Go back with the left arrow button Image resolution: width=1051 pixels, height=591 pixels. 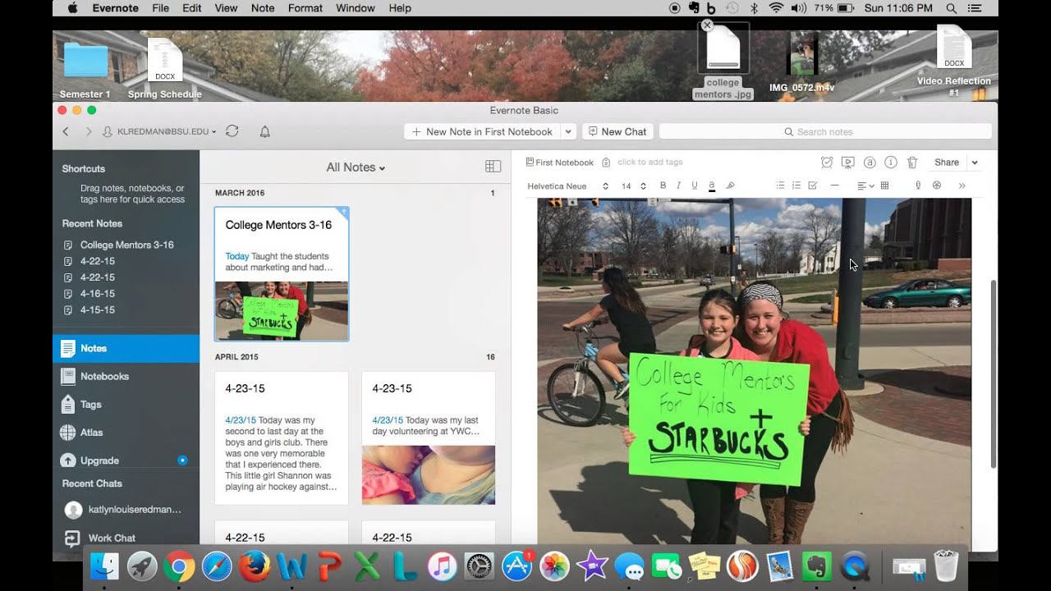pos(66,131)
